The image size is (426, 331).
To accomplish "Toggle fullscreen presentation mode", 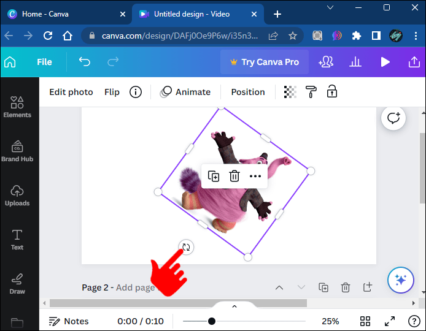I will (x=390, y=321).
